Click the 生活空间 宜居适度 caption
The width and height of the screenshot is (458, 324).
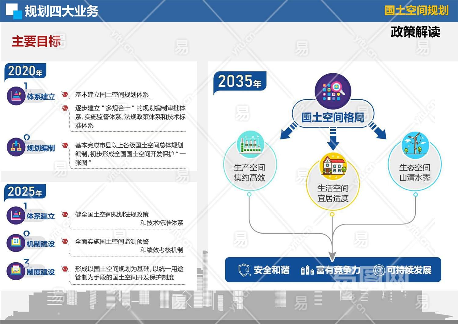click(333, 193)
